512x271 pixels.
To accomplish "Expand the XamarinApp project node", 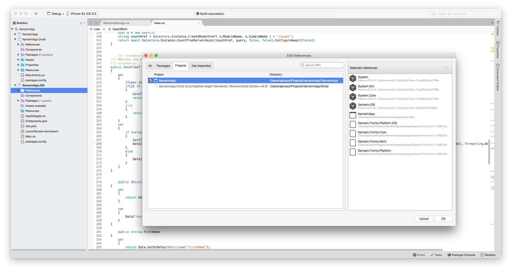I will pos(15,34).
